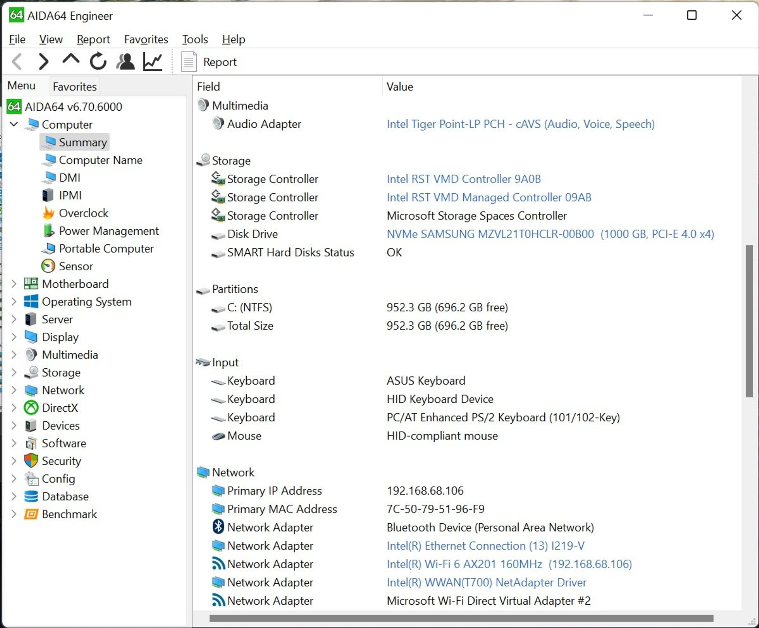Click the IPMI server icon
759x628 pixels.
pos(48,195)
